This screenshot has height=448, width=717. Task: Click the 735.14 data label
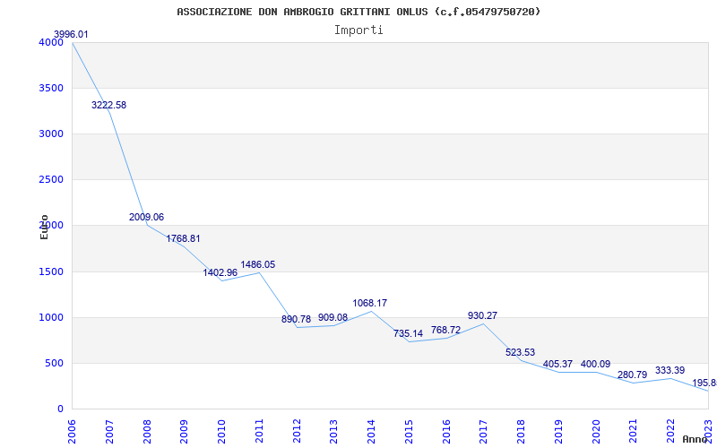coord(408,333)
